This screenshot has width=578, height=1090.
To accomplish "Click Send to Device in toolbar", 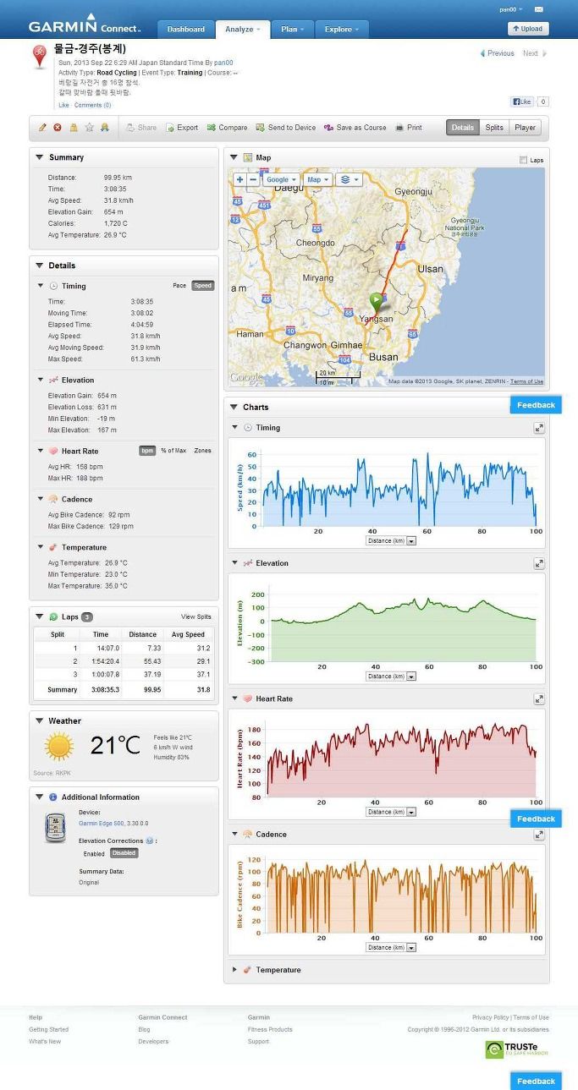I will (286, 128).
